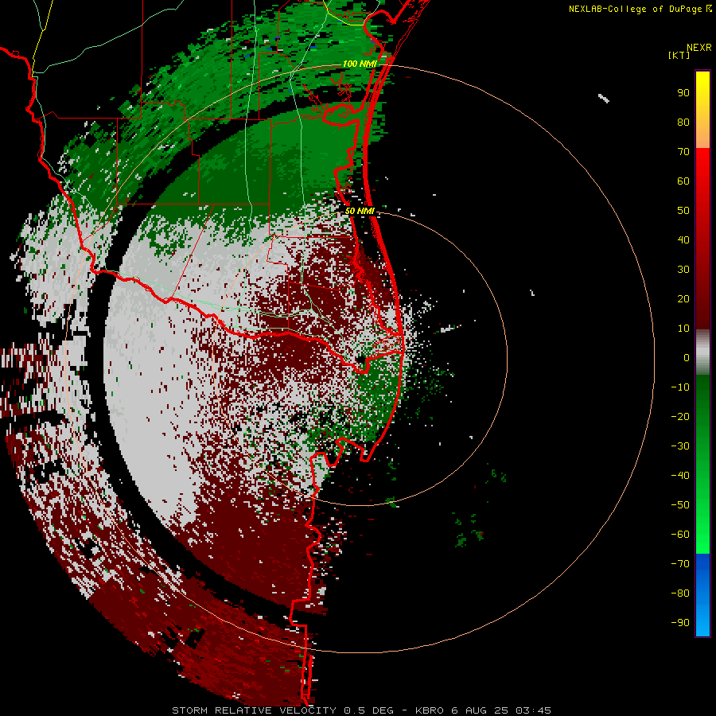Click the -50 value on the velocity scale
The image size is (716, 716).
pyautogui.click(x=680, y=505)
